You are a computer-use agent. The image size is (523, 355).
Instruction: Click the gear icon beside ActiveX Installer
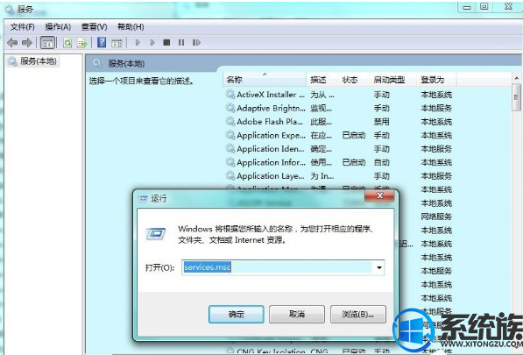pos(230,95)
